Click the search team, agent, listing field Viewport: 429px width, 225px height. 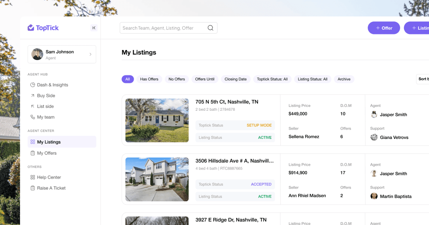point(168,28)
